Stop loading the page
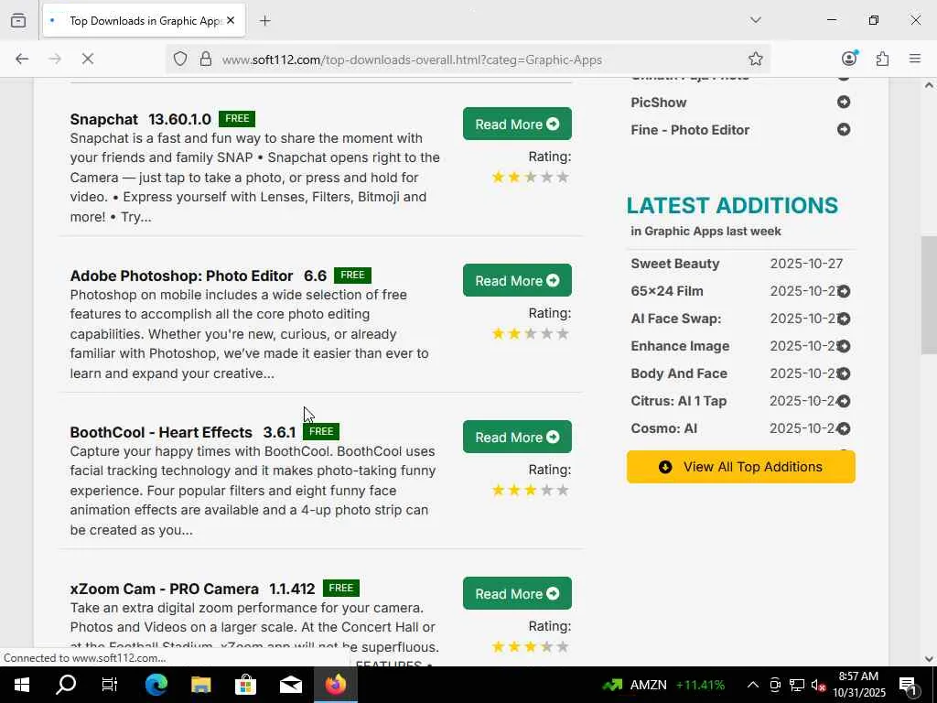Viewport: 937px width, 703px height. pyautogui.click(x=88, y=59)
